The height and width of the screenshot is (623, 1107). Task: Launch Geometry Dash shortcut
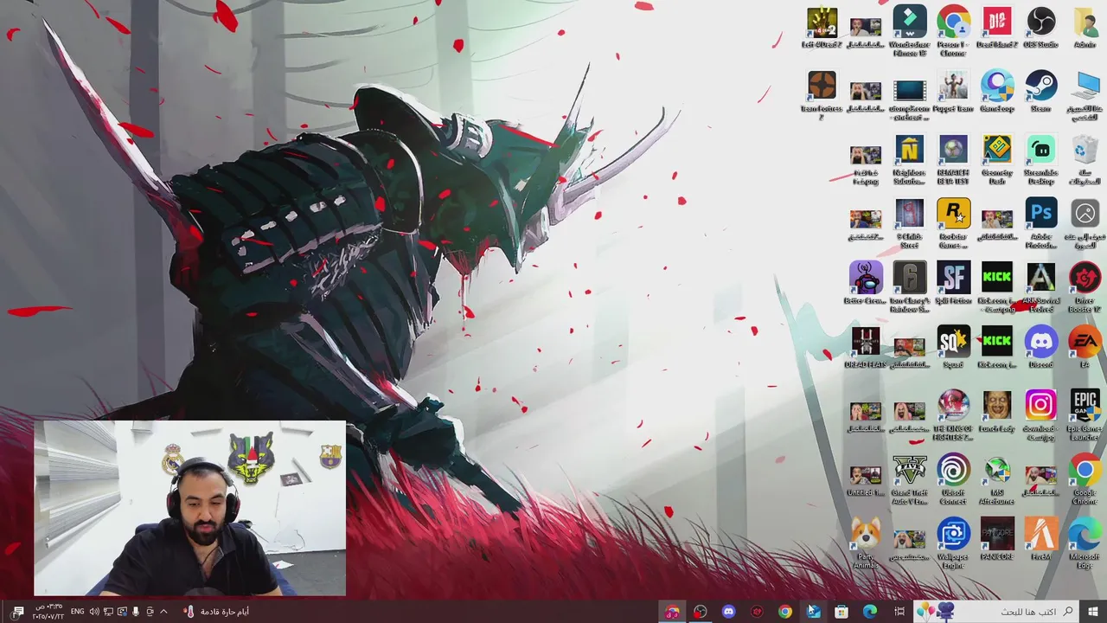tap(997, 159)
